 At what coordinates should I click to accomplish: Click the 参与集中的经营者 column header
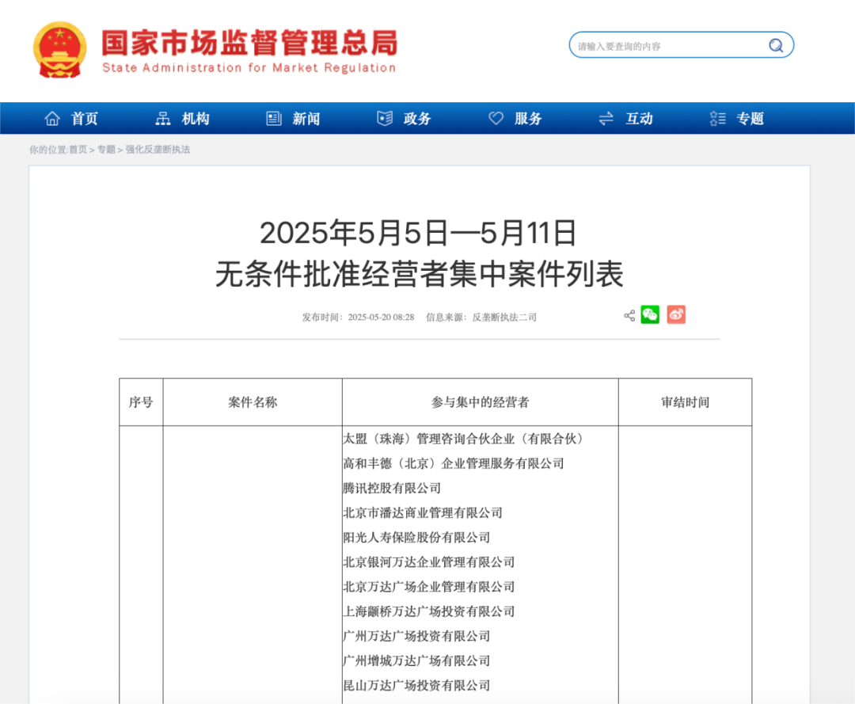pyautogui.click(x=481, y=402)
